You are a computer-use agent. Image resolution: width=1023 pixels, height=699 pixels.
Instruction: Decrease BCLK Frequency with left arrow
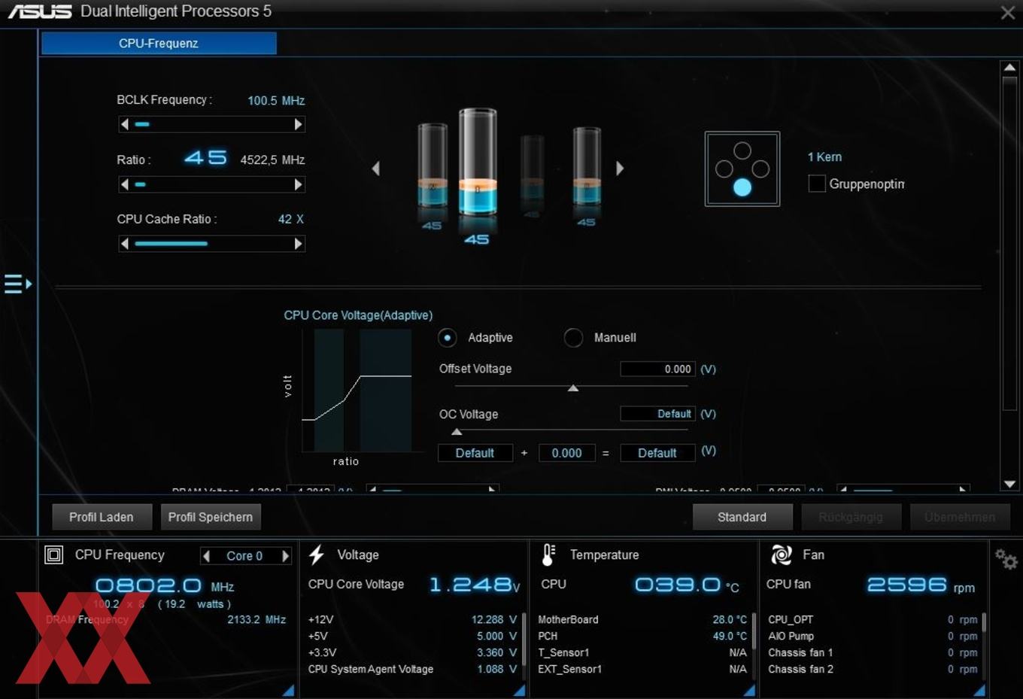(x=125, y=124)
